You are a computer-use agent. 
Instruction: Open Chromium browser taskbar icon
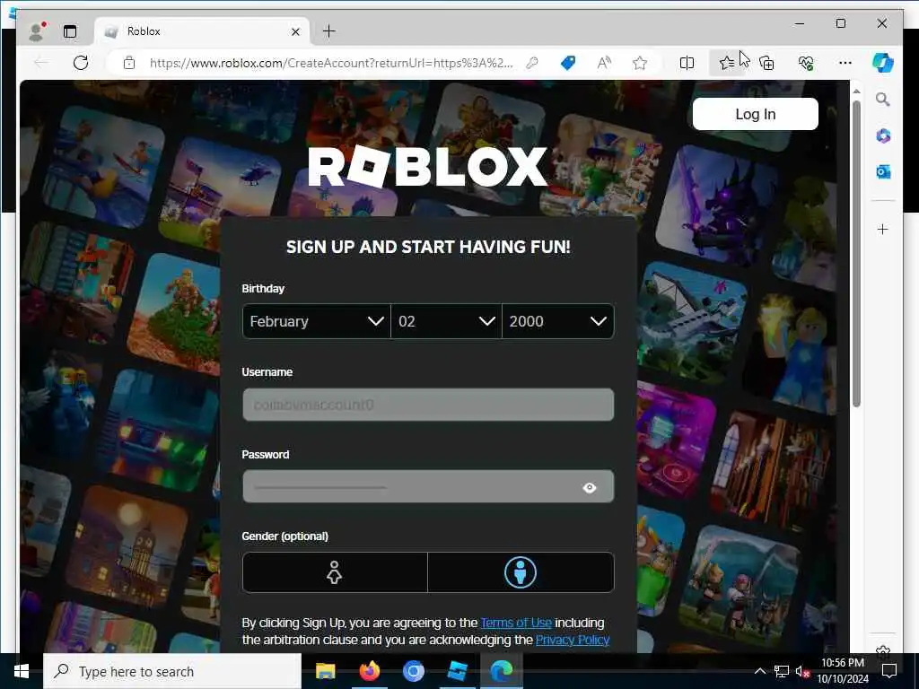[413, 671]
